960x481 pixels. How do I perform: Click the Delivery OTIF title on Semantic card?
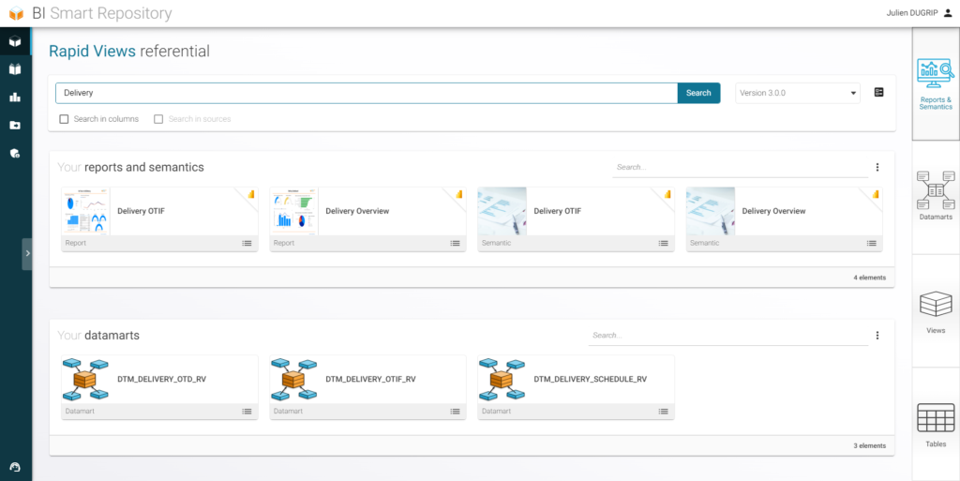tap(557, 211)
